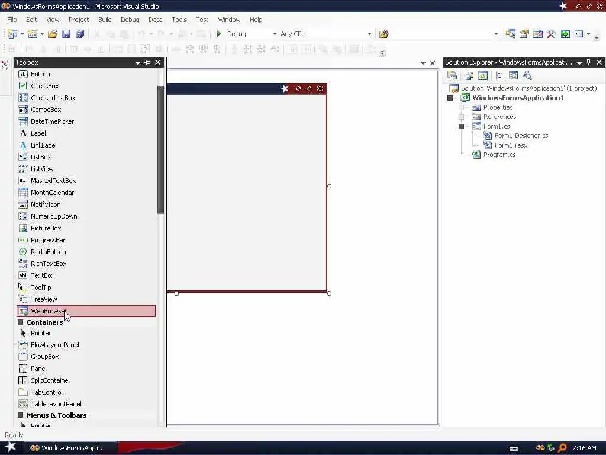The image size is (606, 455).
Task: Click Show All Files icon in Solution Explorer
Action: (469, 75)
